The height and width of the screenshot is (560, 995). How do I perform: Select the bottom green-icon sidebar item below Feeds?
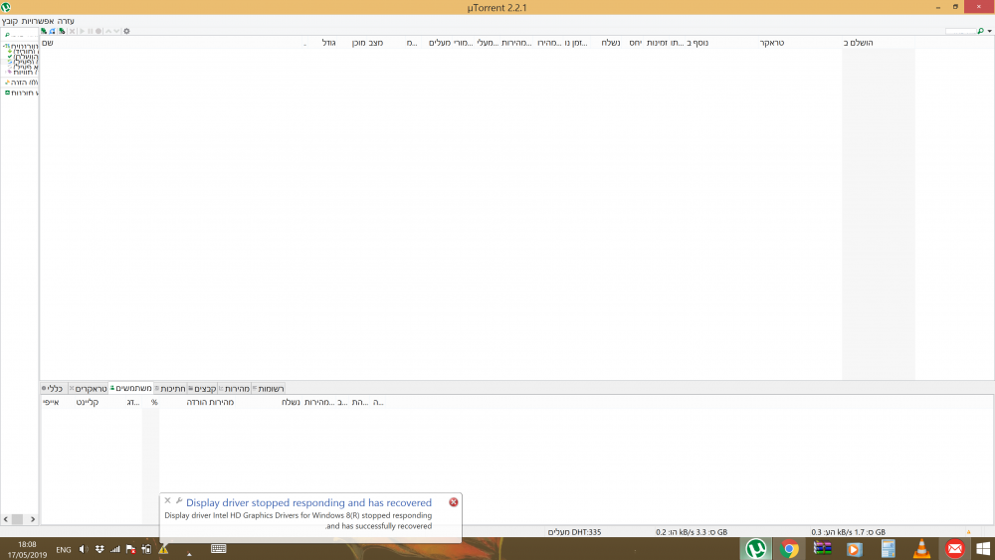click(x=21, y=93)
